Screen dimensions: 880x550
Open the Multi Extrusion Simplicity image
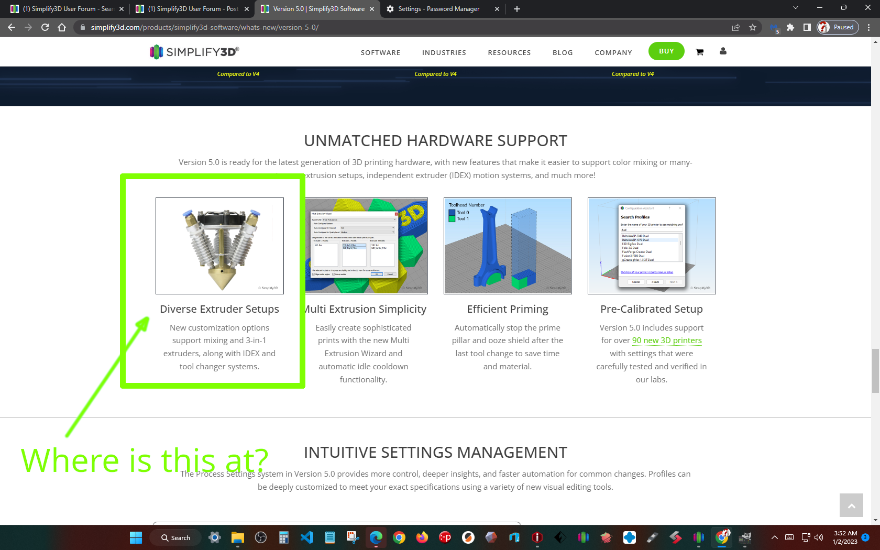click(367, 246)
